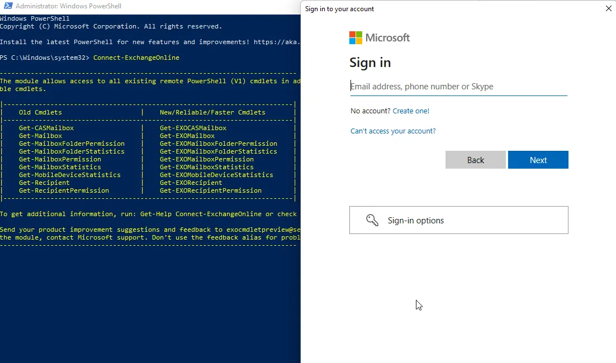Click the Sign in heading text

(370, 63)
